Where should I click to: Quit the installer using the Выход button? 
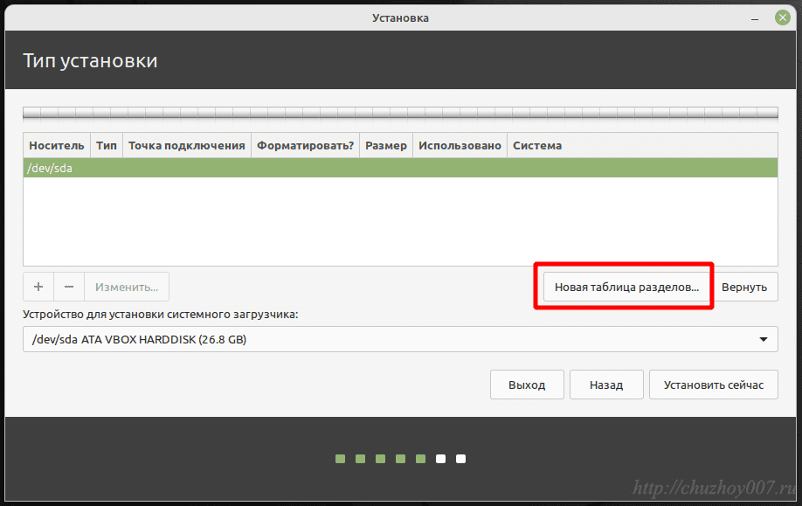(527, 385)
